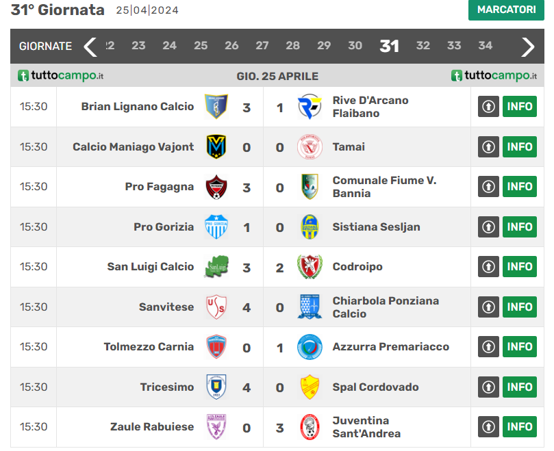
Task: Go to previous matchdays with left chevron
Action: (x=90, y=47)
